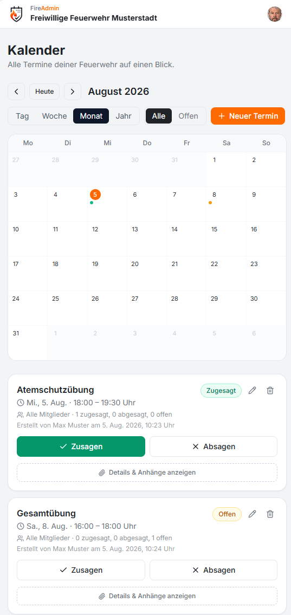Toggle Absagen for the Atemschutzübung
This screenshot has height=615, width=291.
(214, 446)
